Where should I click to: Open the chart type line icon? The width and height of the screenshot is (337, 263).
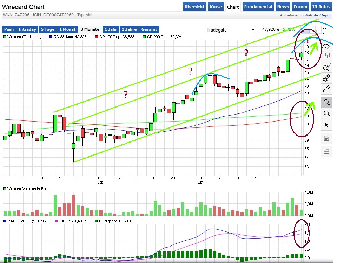[x=326, y=46]
